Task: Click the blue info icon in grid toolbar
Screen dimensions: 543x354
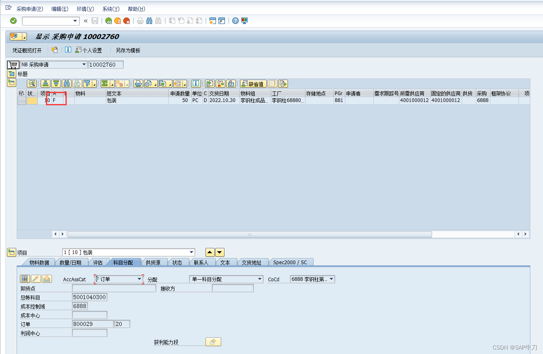Action: (196, 84)
